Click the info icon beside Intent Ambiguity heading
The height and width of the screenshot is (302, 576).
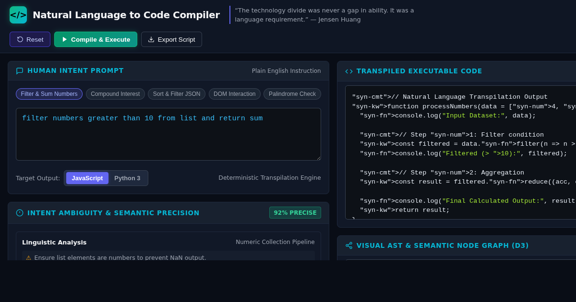20,213
